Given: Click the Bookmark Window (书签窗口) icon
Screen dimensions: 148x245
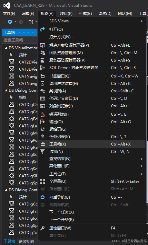Looking at the screenshot, I should [43, 76].
